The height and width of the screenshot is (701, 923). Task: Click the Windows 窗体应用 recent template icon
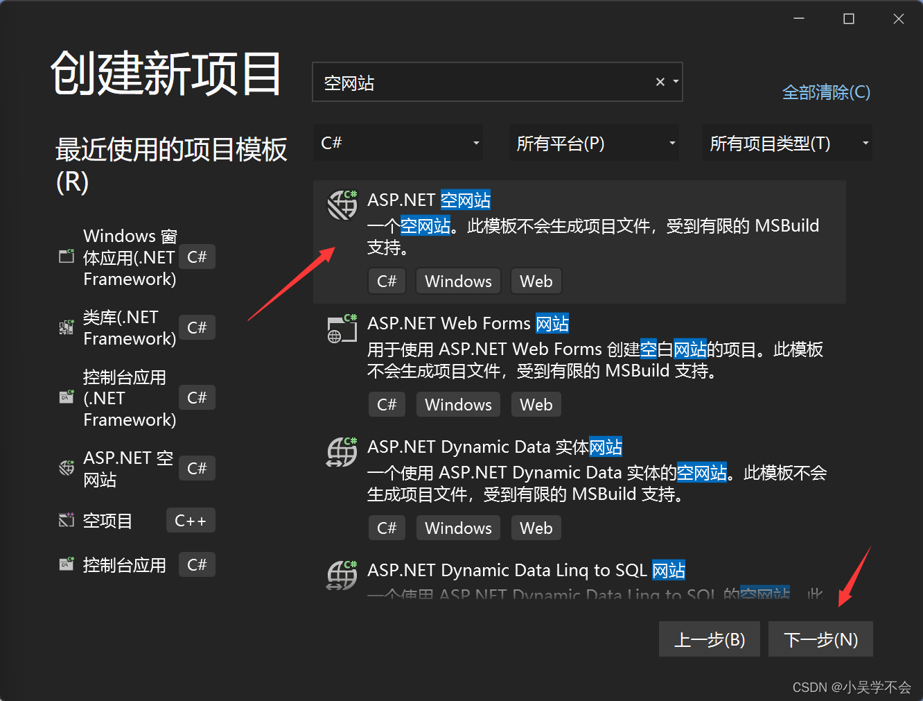point(67,257)
